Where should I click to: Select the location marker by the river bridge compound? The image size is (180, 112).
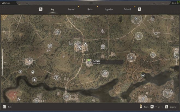tap(67, 97)
